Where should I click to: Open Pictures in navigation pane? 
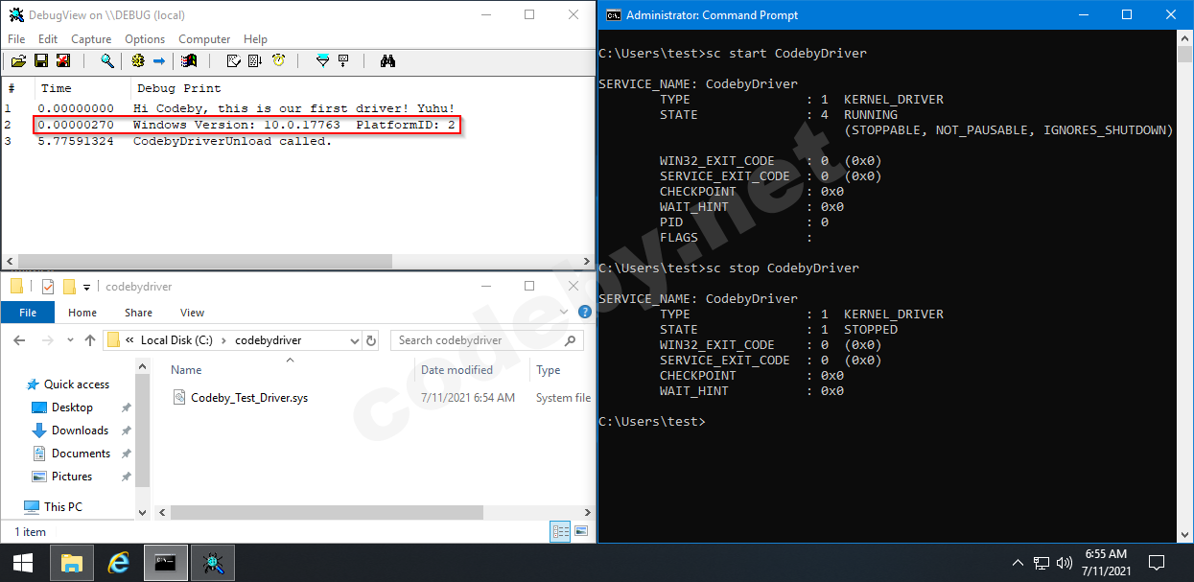click(72, 477)
